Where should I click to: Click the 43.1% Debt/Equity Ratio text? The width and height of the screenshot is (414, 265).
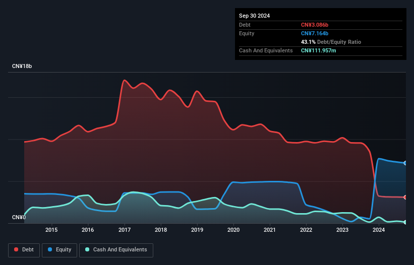point(331,42)
